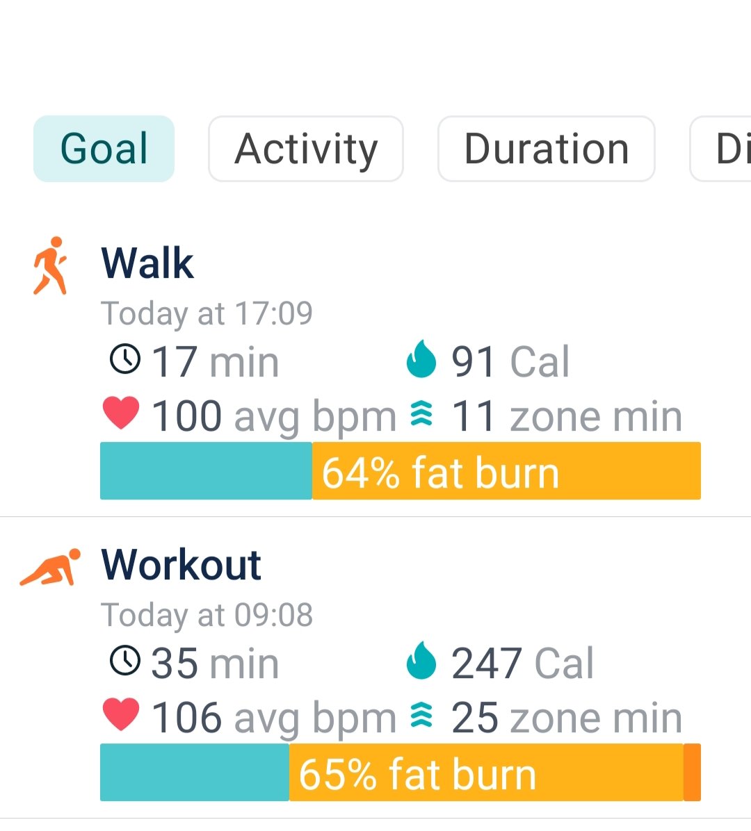Open the Workout activity title

coord(181,564)
